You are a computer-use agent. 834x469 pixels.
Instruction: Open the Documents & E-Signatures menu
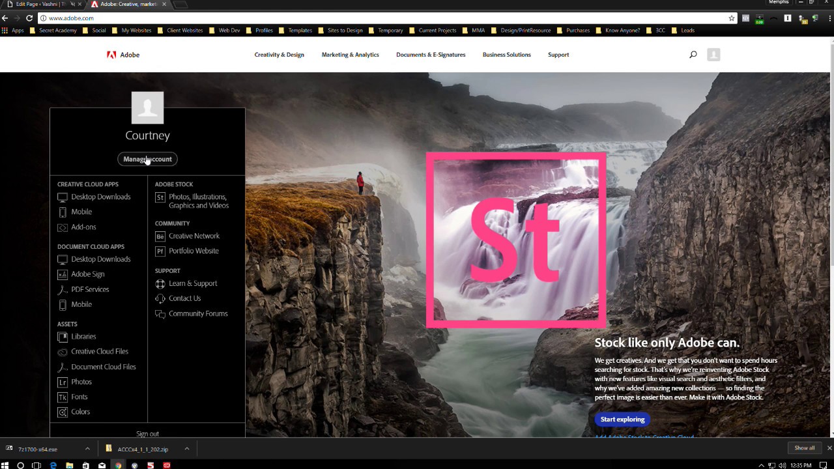point(431,55)
